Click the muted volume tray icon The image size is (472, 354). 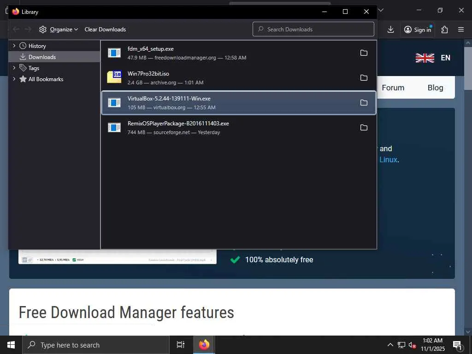click(x=412, y=345)
